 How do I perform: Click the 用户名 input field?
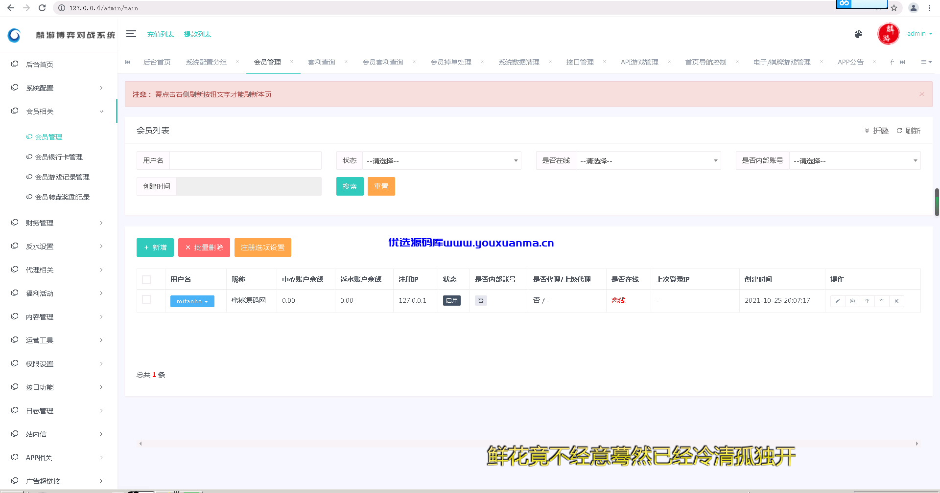[245, 160]
